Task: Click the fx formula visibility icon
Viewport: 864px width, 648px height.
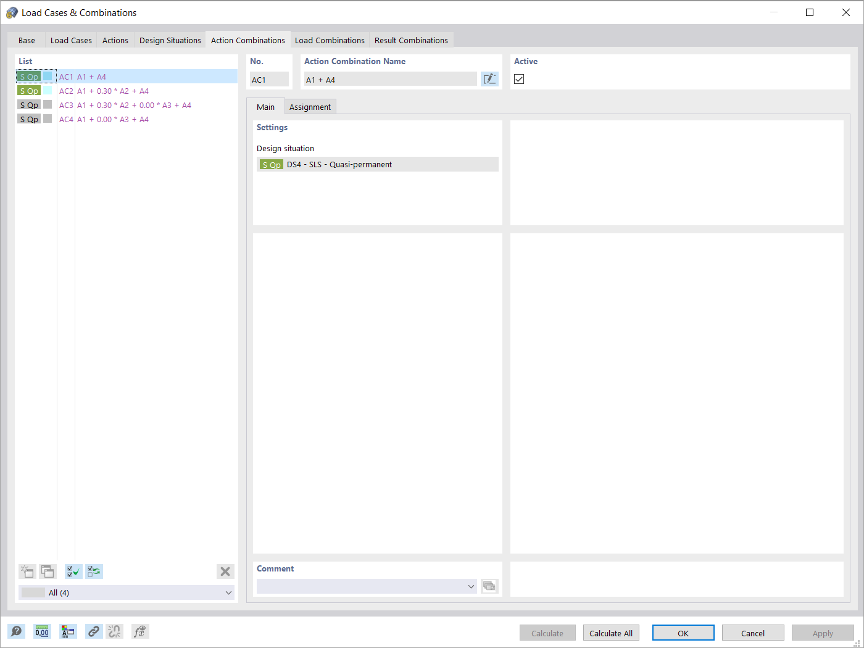Action: [x=140, y=631]
